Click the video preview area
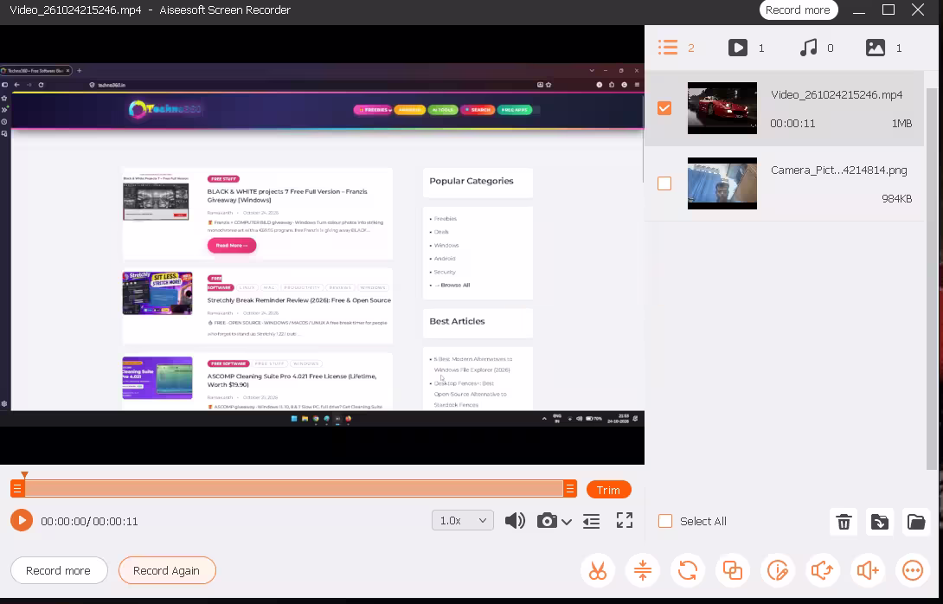Image resolution: width=943 pixels, height=604 pixels. click(x=322, y=244)
